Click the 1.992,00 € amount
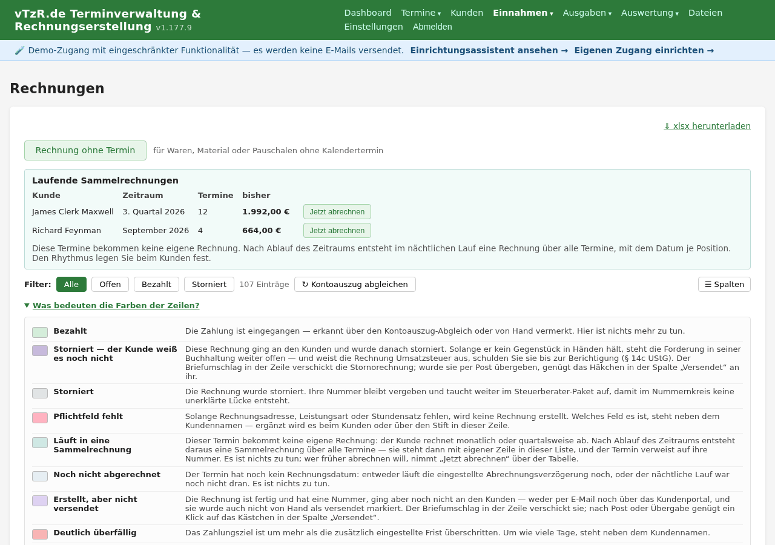Viewport: 775px width, 545px height. pos(266,212)
